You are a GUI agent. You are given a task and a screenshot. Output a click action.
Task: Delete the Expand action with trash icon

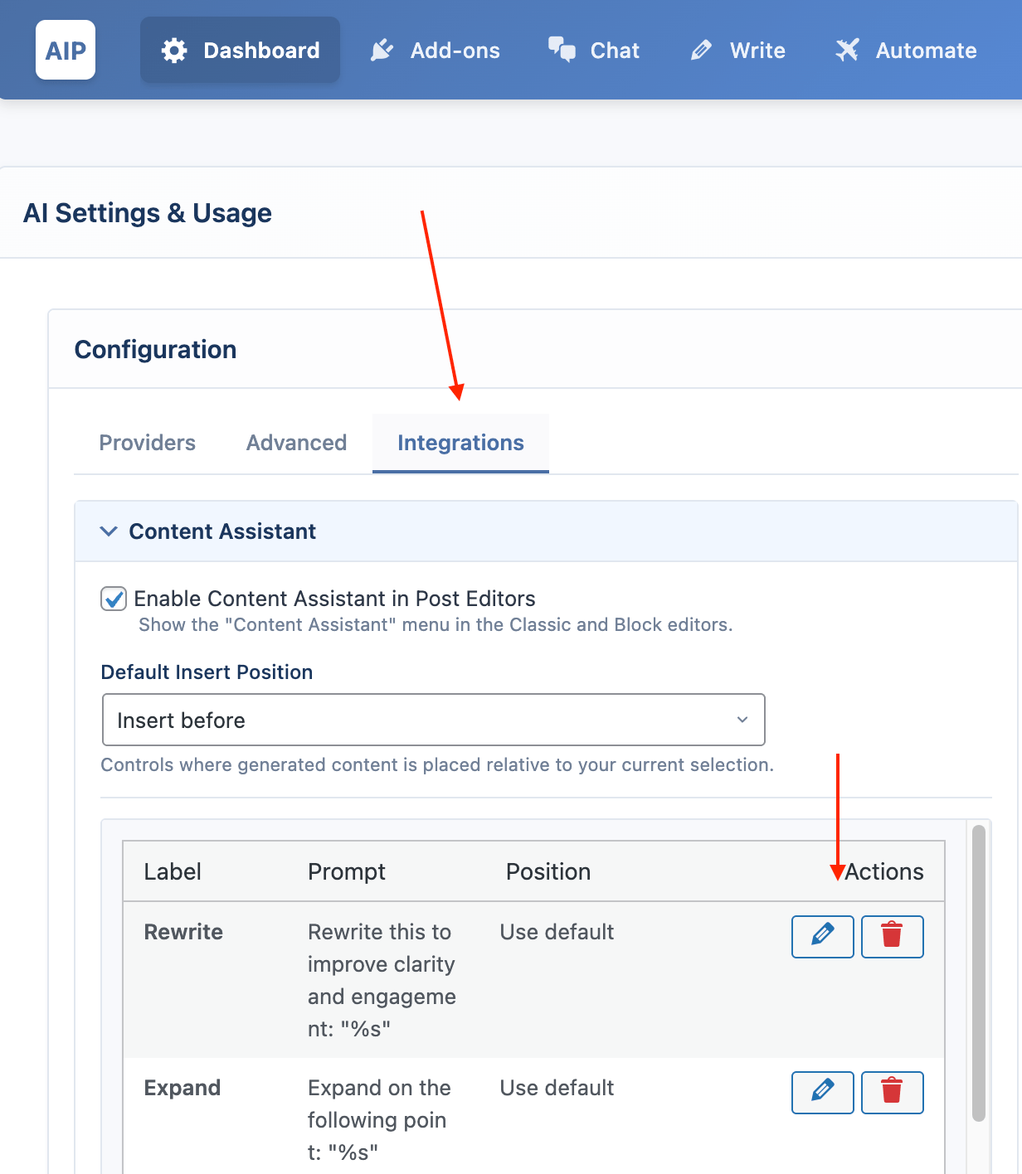pyautogui.click(x=892, y=1092)
